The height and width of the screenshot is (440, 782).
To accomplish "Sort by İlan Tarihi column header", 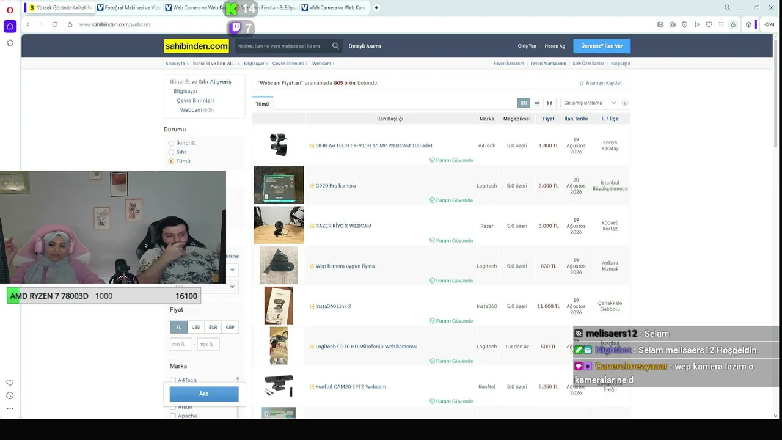I will (x=576, y=119).
